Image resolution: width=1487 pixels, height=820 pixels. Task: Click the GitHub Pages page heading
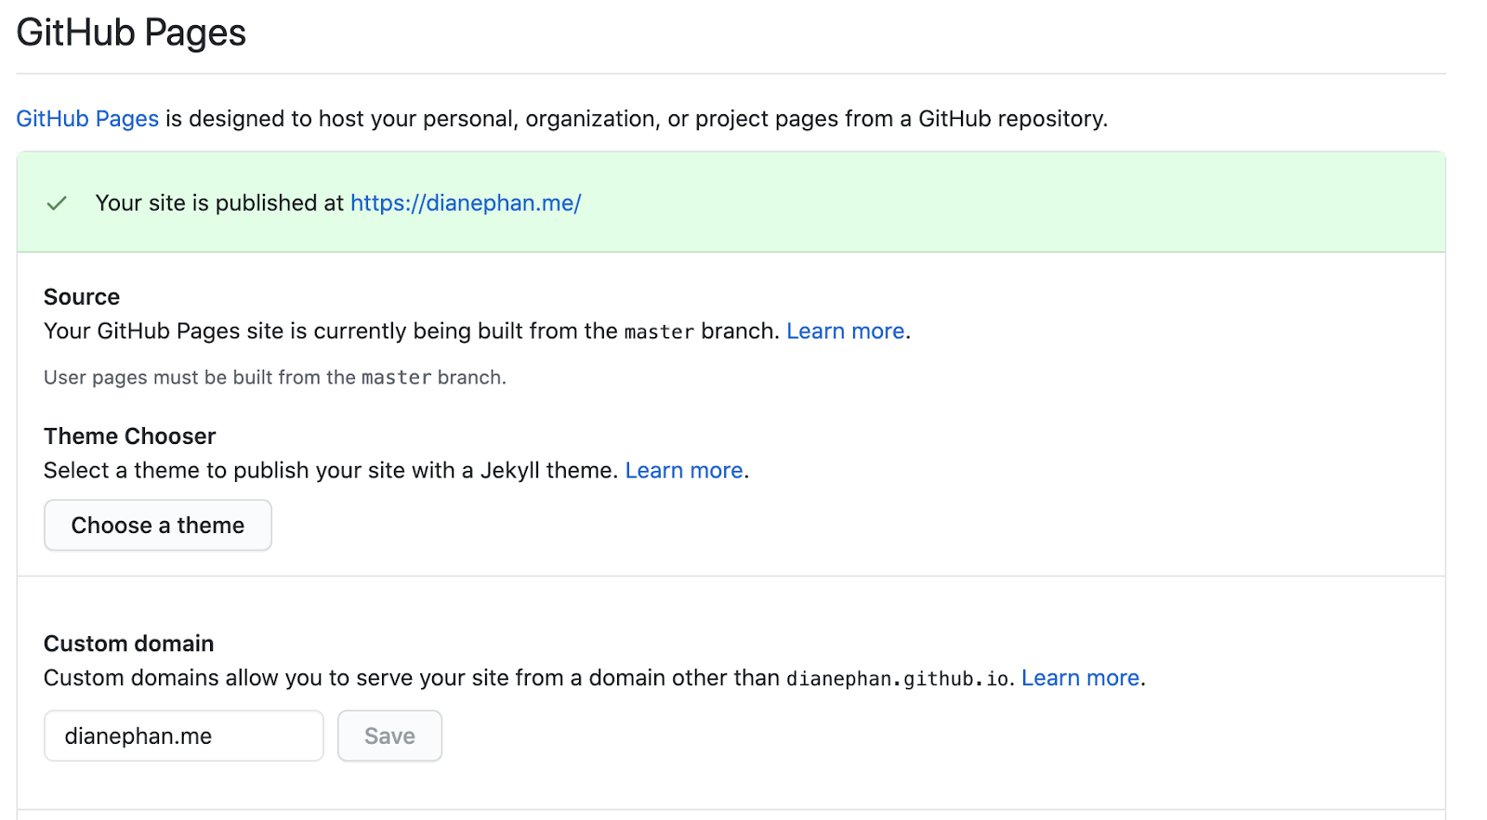131,33
